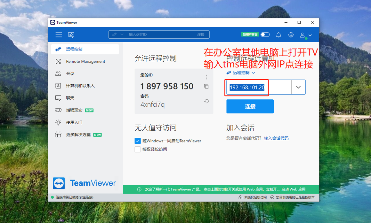This screenshot has height=223, width=371.
Task: Click 未授权轻松访问 in status bar
Action: [255, 197]
